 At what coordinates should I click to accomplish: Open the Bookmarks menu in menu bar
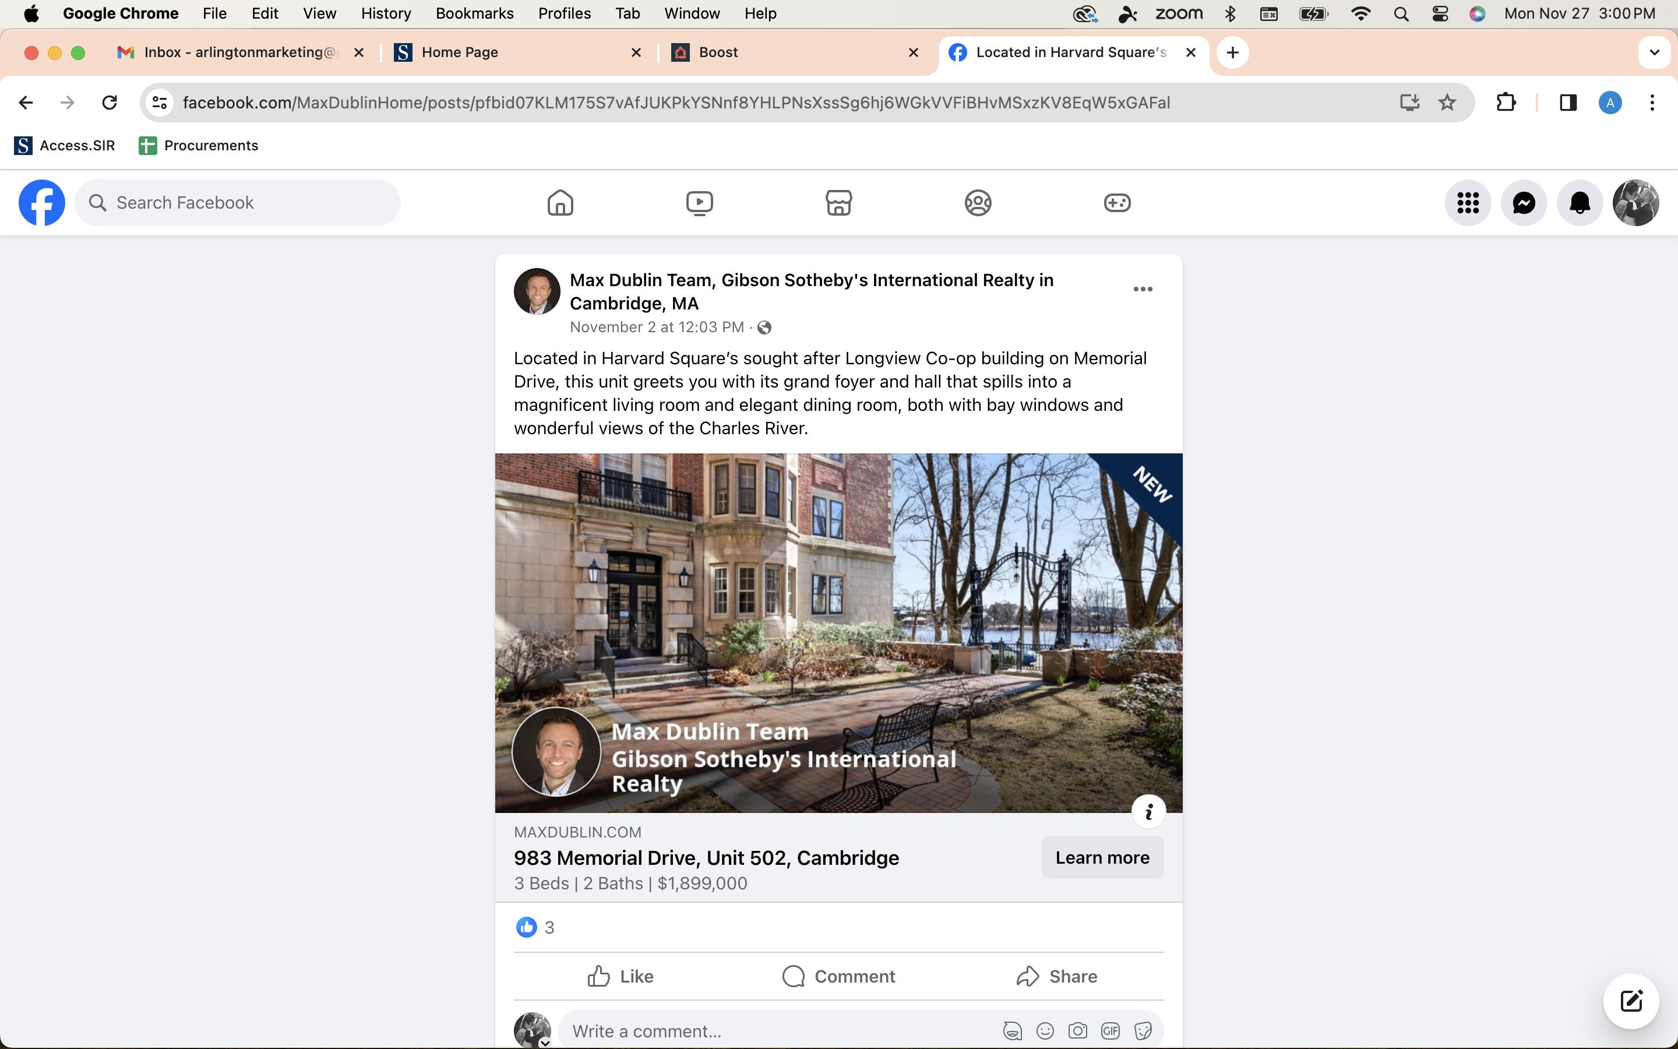click(x=474, y=13)
